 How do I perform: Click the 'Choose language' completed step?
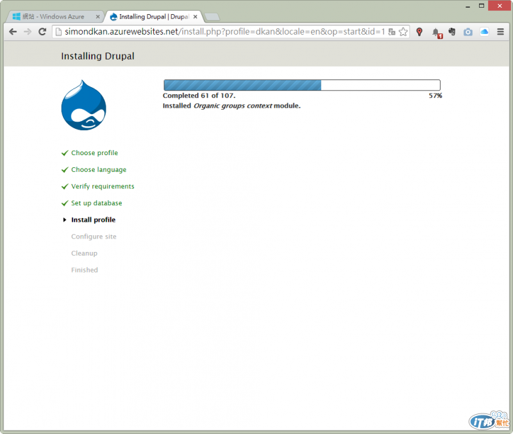[99, 169]
